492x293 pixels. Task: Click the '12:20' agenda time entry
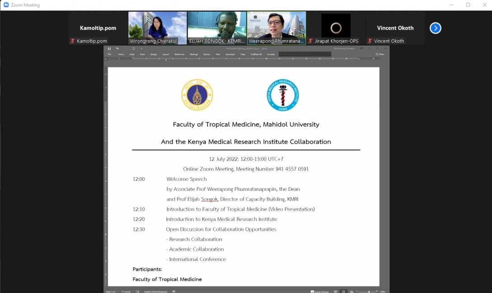139,219
